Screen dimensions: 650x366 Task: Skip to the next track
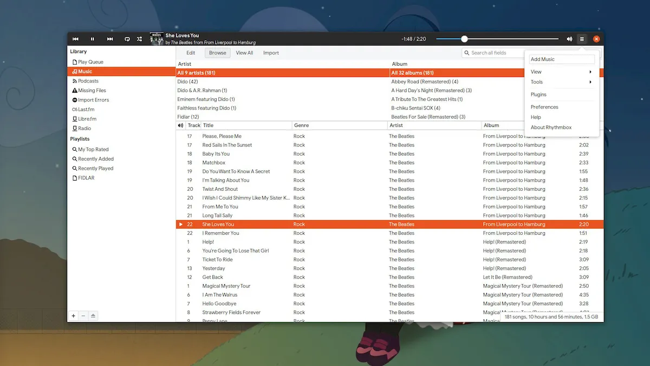[x=110, y=39]
